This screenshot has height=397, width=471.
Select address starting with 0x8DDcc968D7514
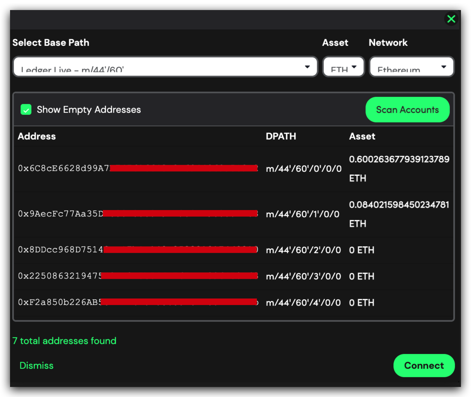[60, 250]
